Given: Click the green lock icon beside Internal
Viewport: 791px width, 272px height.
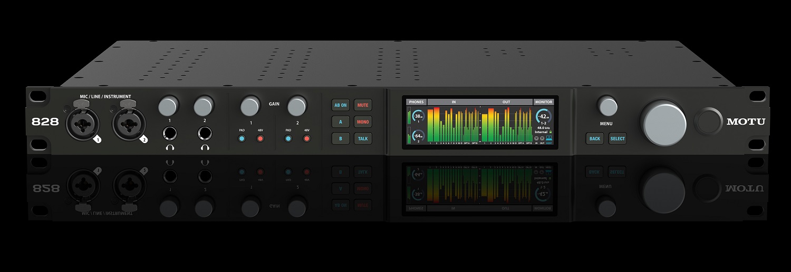Looking at the screenshot, I should (x=551, y=132).
